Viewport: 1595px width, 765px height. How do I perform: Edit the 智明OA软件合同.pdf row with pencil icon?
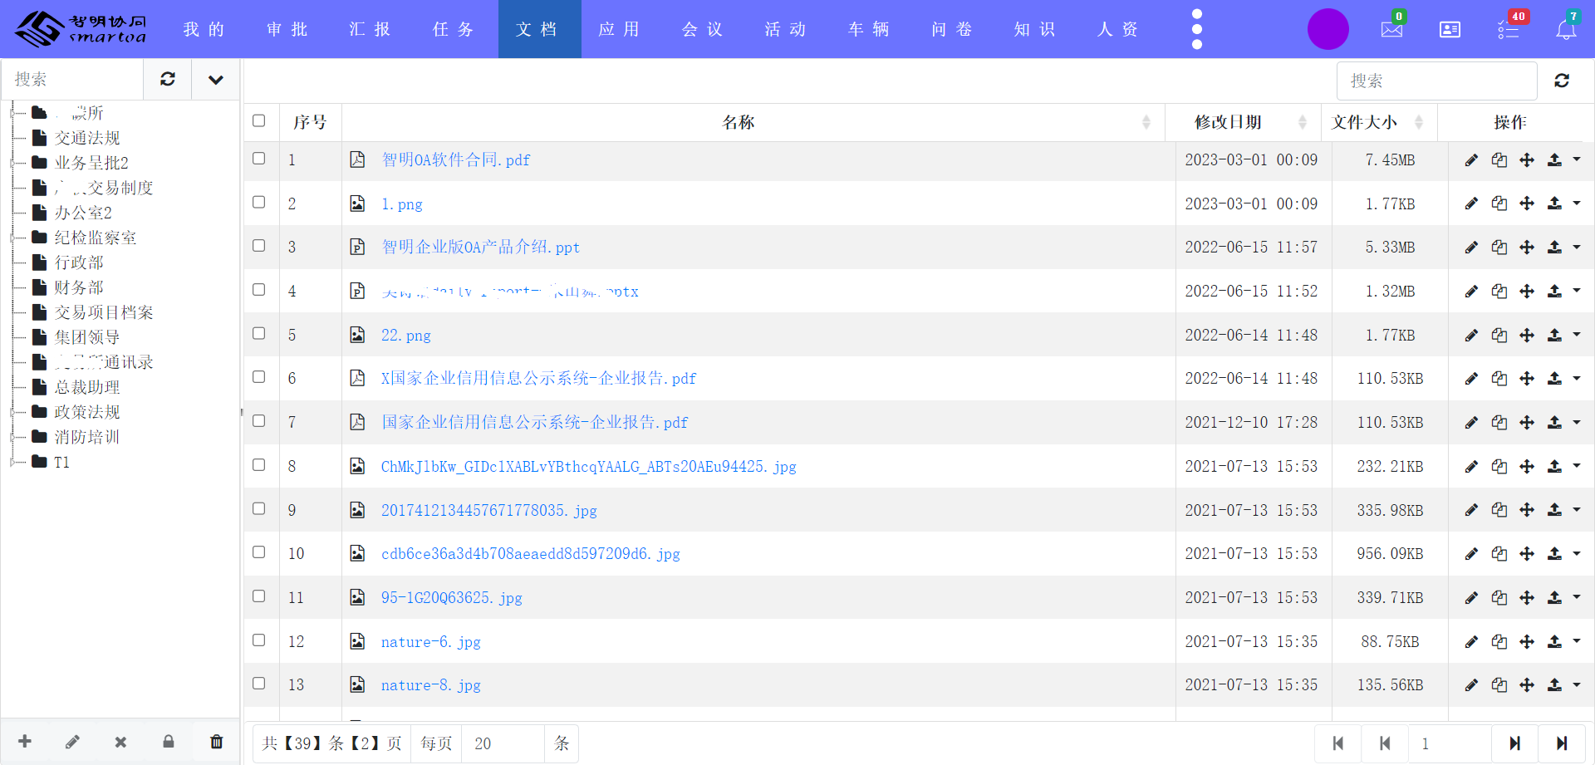[1471, 160]
